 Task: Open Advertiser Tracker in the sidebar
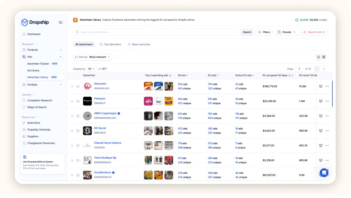38,64
